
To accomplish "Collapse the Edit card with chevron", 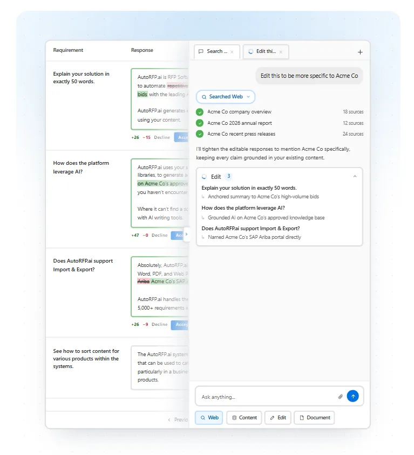I will pos(355,176).
